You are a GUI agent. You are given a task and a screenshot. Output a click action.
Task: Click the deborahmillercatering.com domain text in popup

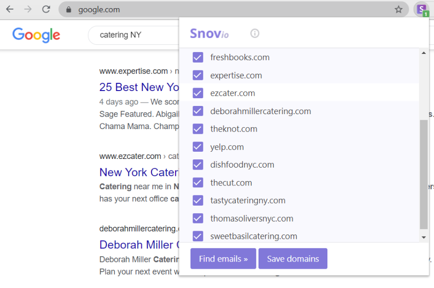point(260,111)
